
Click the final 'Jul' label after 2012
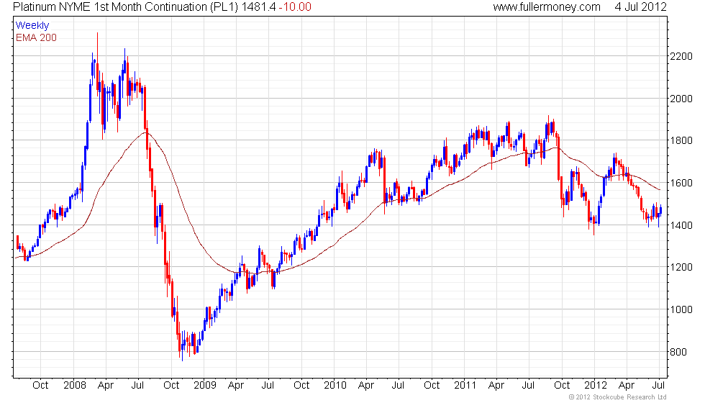pos(659,386)
